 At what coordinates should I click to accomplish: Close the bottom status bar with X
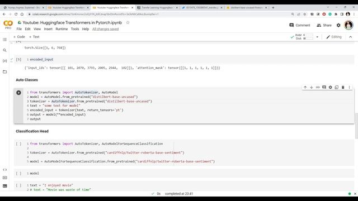[x=355, y=194]
